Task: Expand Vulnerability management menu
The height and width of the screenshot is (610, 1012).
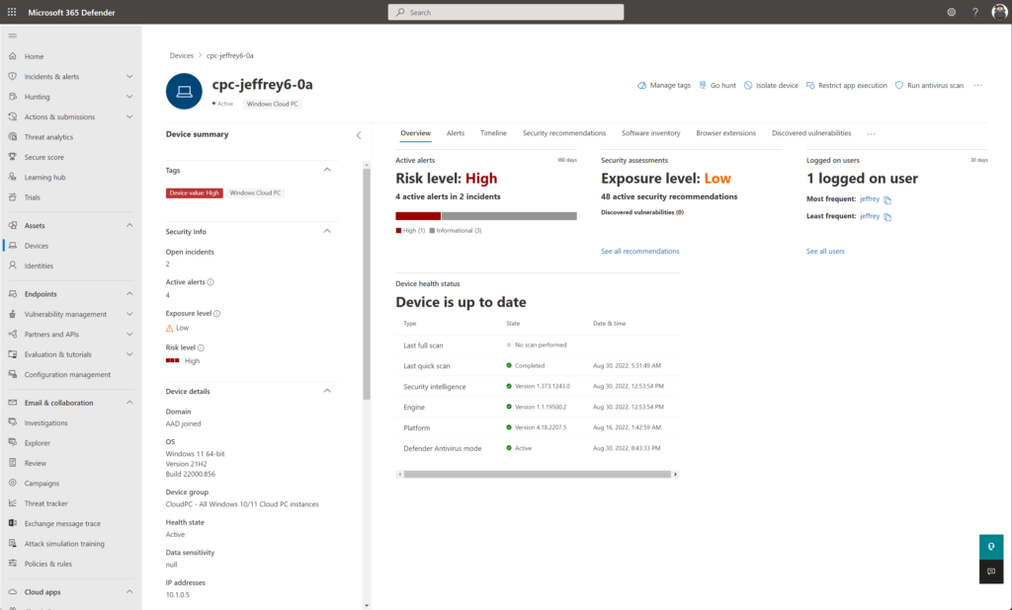Action: click(129, 314)
